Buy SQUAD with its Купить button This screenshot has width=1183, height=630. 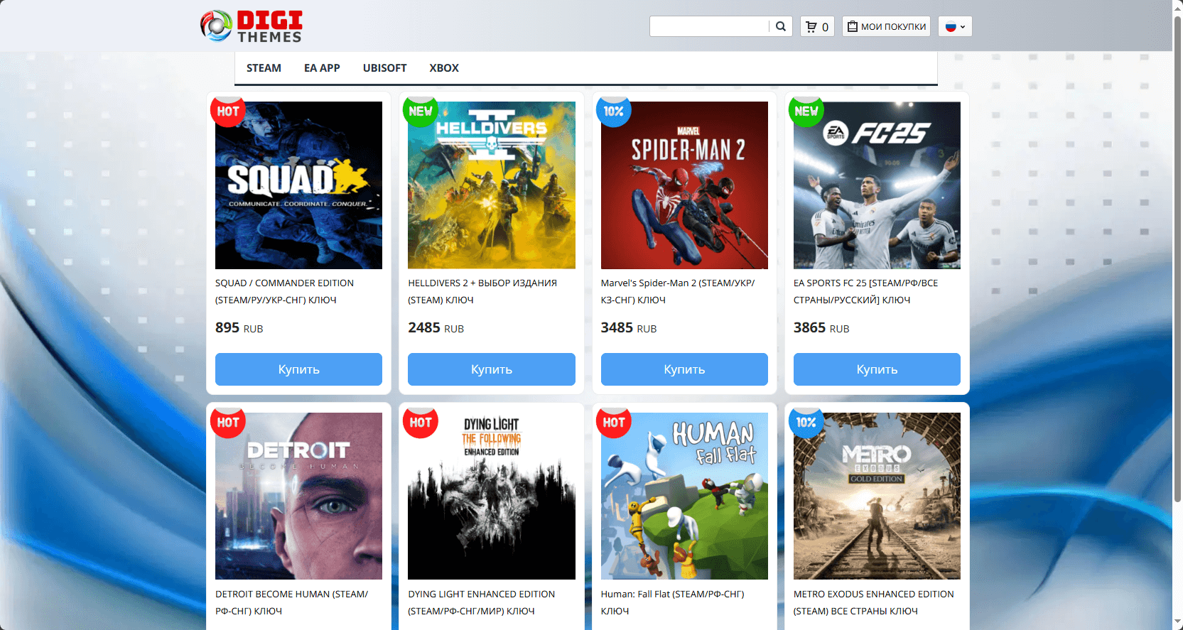[x=298, y=369]
